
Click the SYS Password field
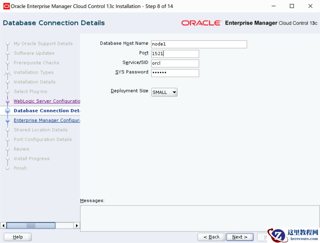coord(175,73)
